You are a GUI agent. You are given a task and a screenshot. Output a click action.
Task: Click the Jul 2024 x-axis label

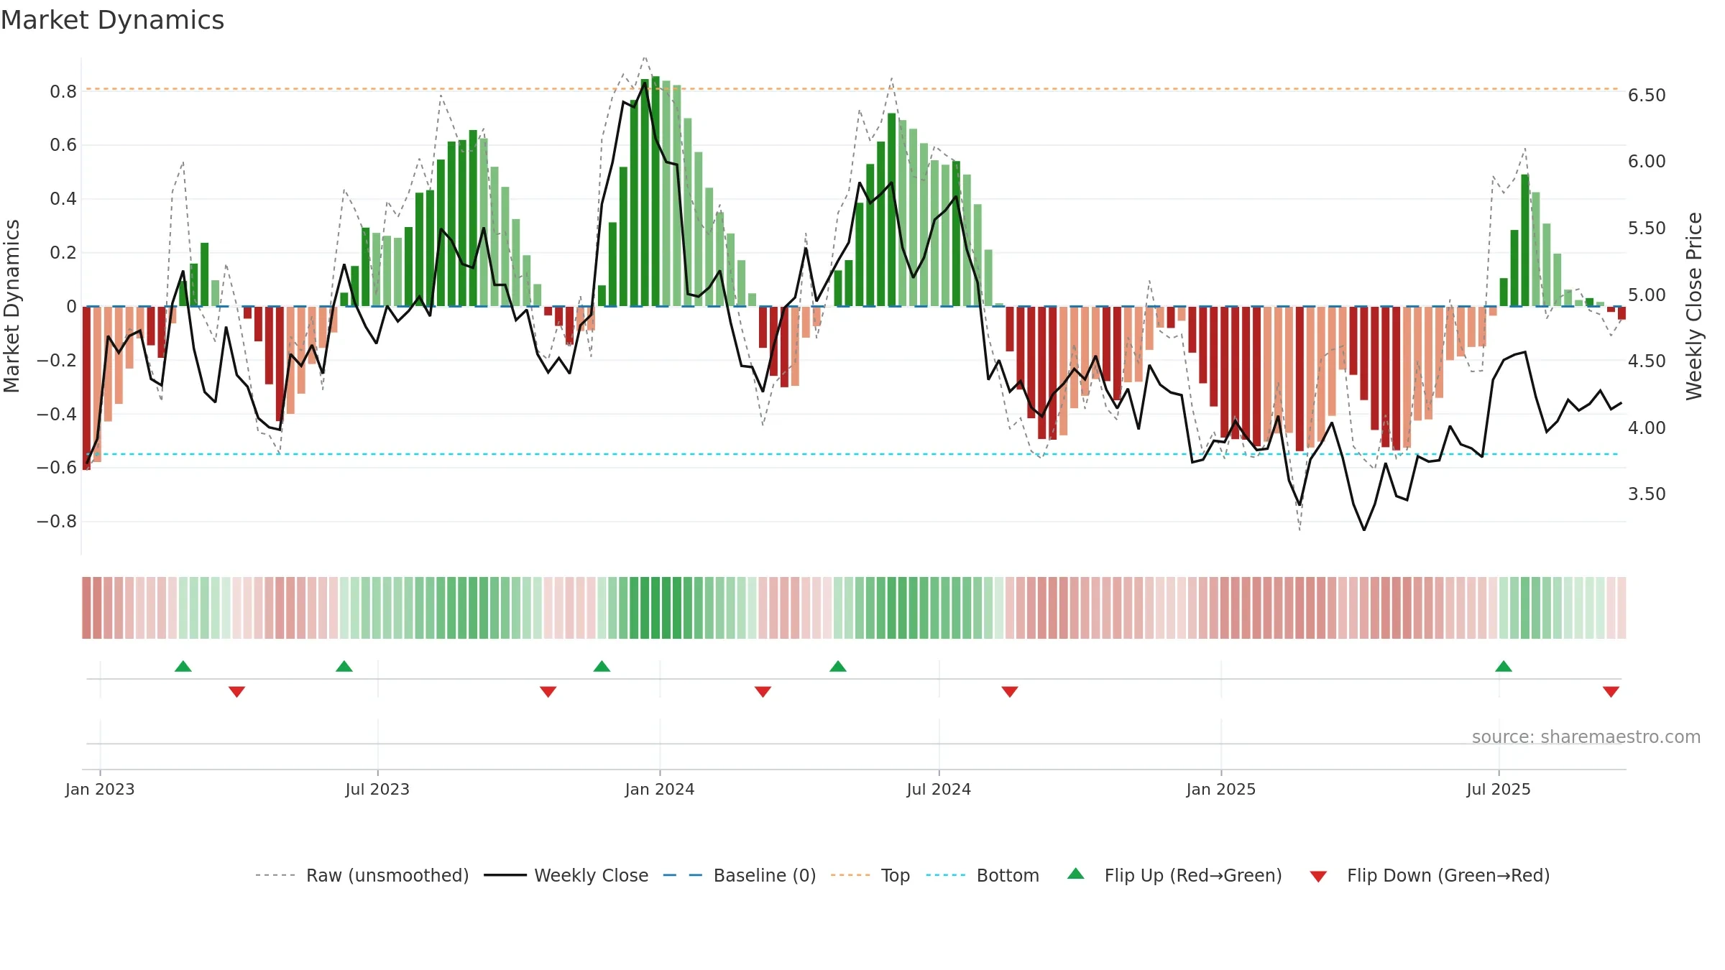pyautogui.click(x=939, y=789)
